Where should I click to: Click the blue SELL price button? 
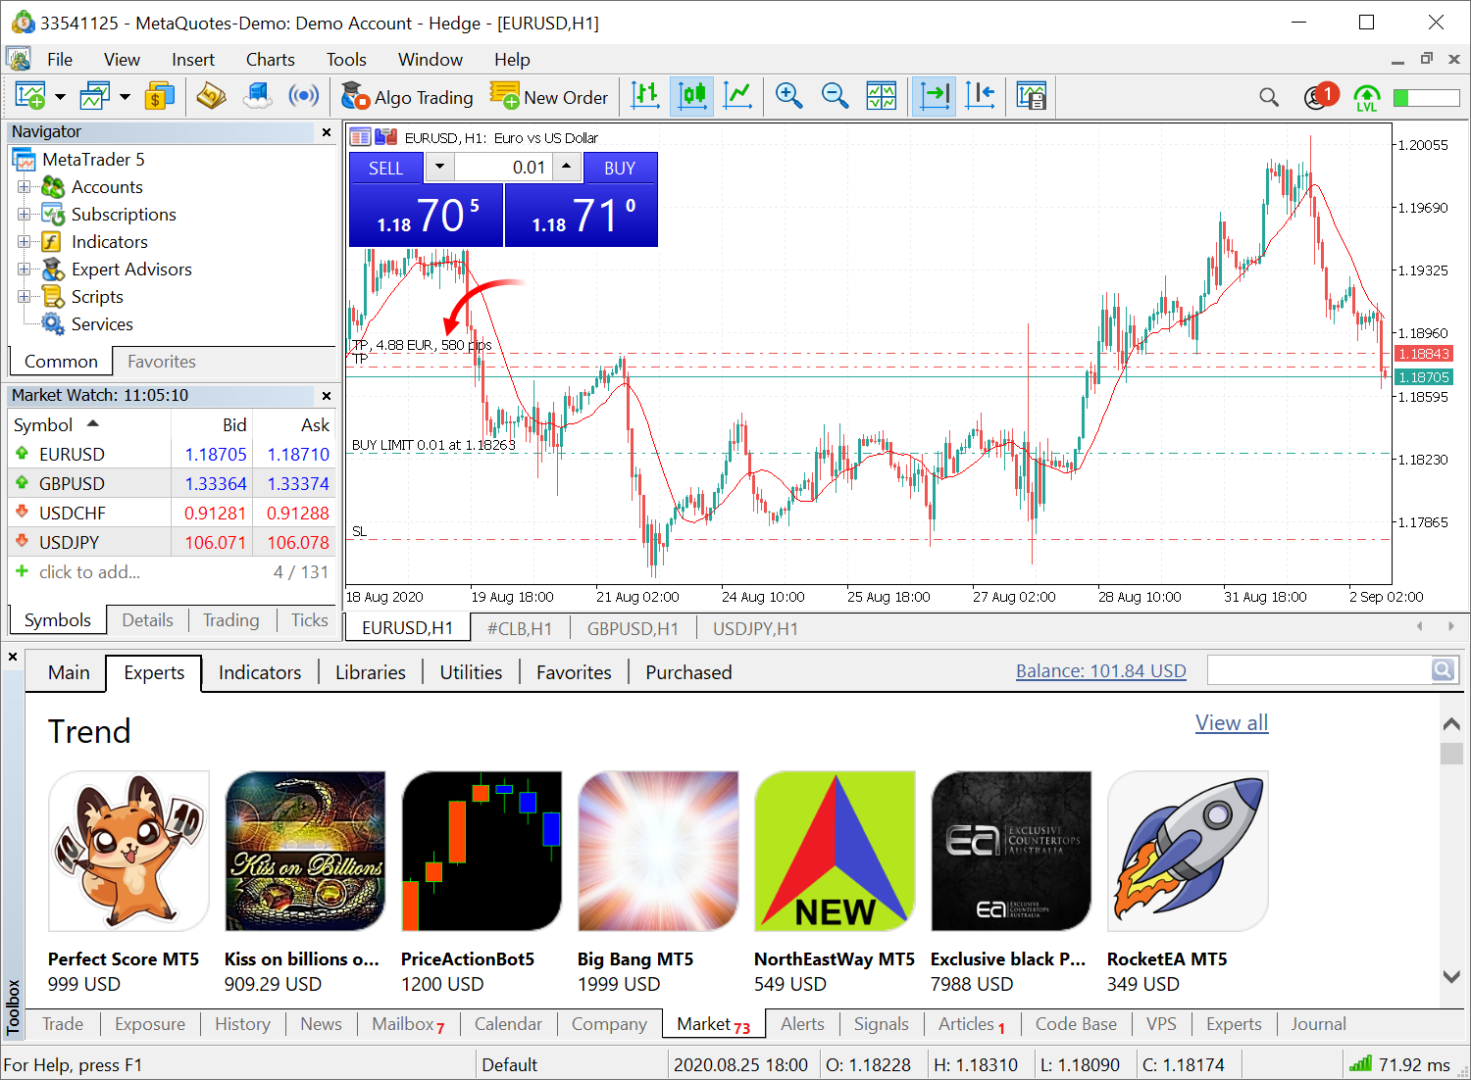click(427, 216)
